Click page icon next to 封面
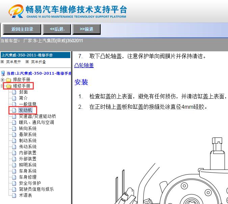 point(14,92)
